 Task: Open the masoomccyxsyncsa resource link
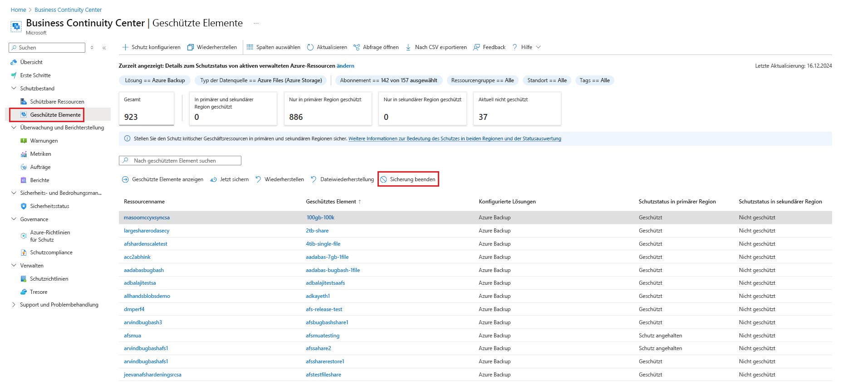147,218
